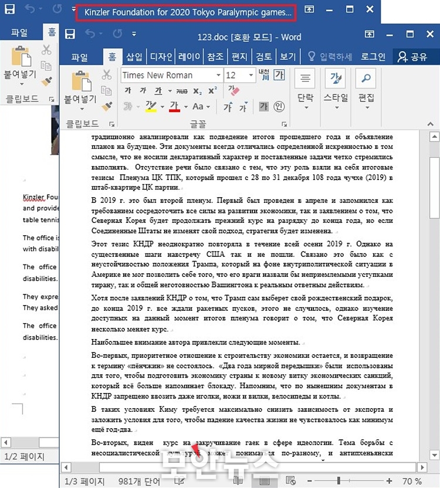
Task: Toggle character shading button
Action: pos(264,107)
